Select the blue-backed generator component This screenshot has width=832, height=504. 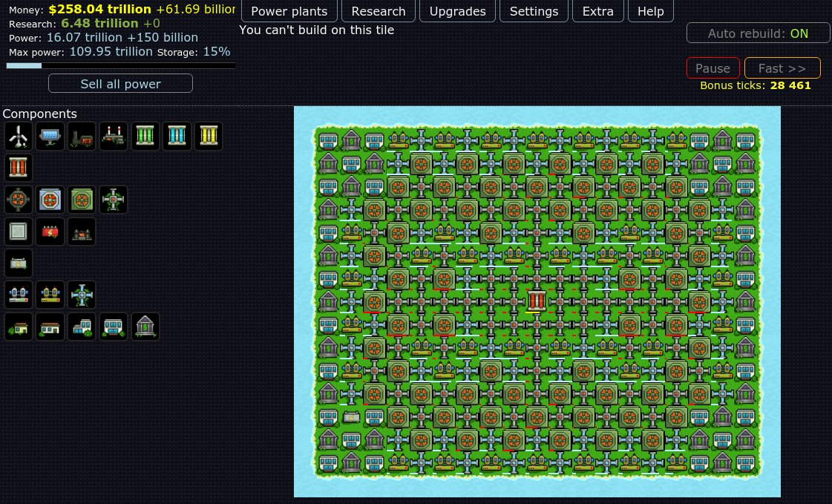[50, 200]
